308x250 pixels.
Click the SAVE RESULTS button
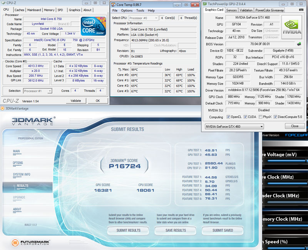click(176, 230)
